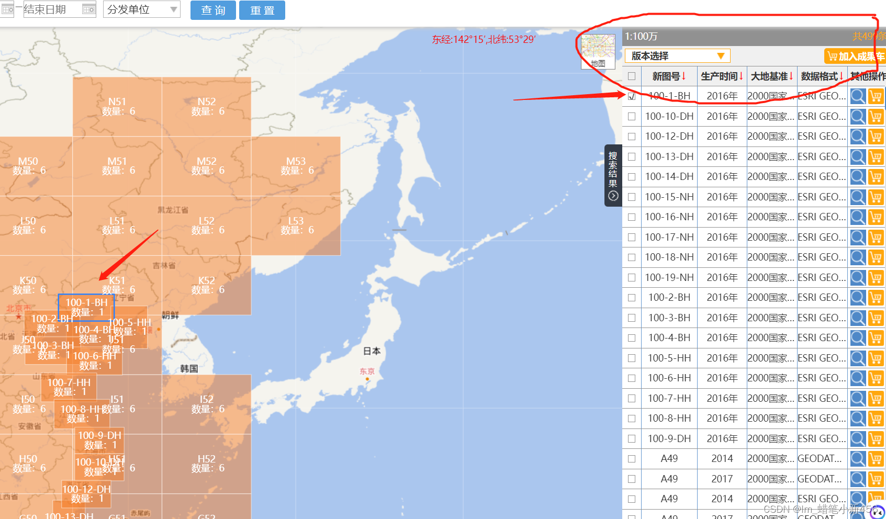View details icon for row 100-14-DH
The height and width of the screenshot is (519, 886).
[x=858, y=176]
